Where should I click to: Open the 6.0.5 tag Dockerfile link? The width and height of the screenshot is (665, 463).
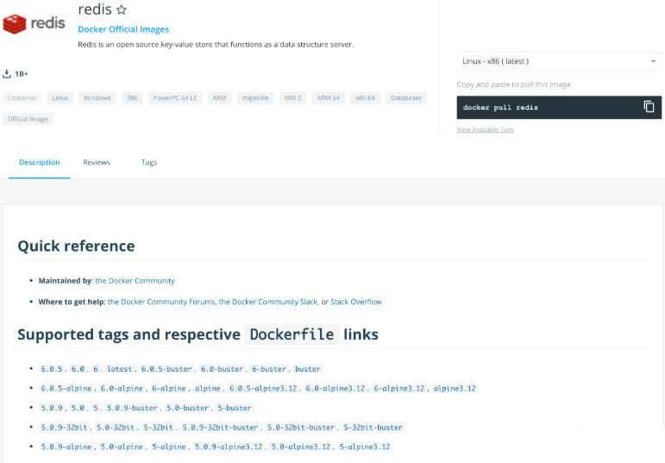click(52, 369)
